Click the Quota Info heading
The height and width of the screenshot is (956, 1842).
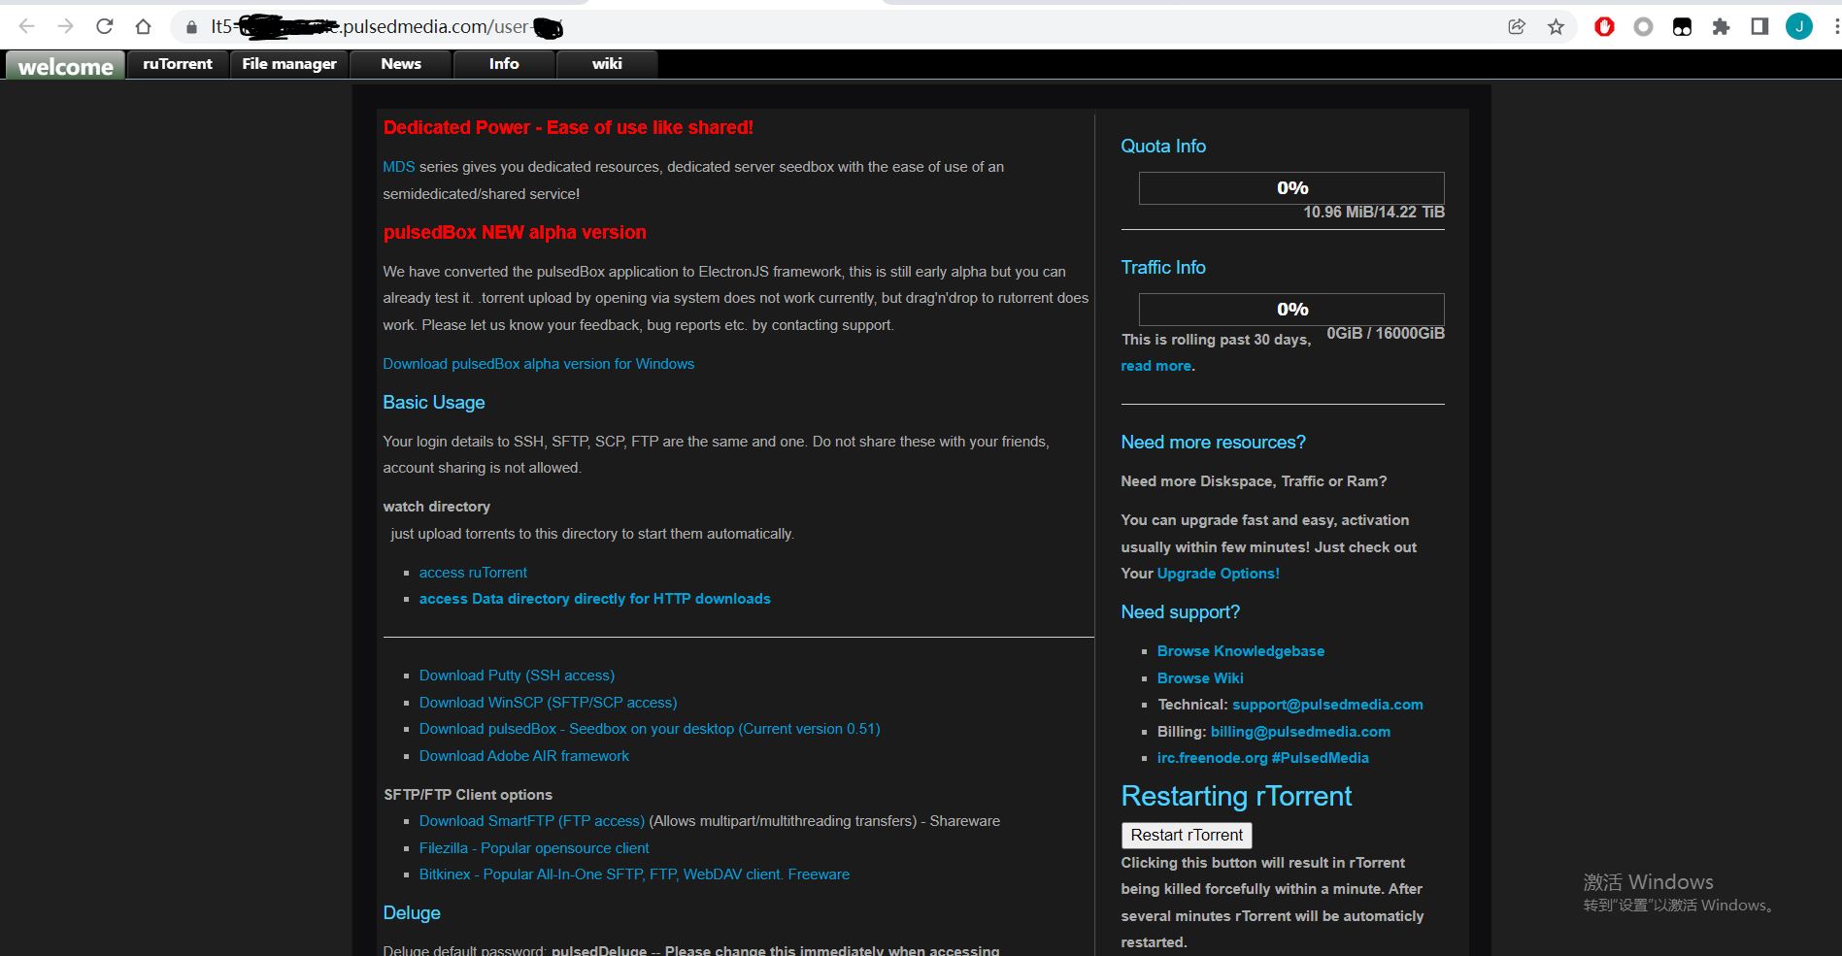pyautogui.click(x=1163, y=147)
